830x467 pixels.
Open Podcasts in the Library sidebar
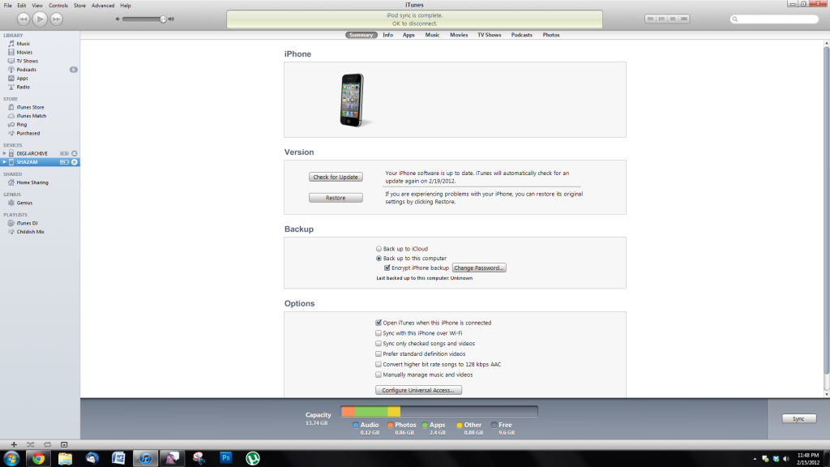point(26,70)
